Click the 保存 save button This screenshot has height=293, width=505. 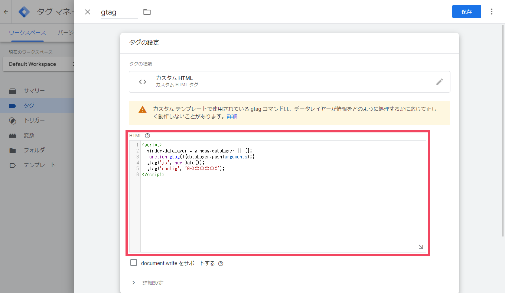[466, 12]
